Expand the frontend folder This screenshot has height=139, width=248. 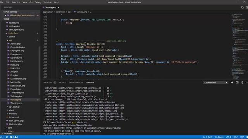point(13,114)
